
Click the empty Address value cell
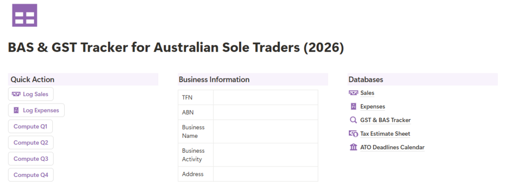pyautogui.click(x=265, y=174)
